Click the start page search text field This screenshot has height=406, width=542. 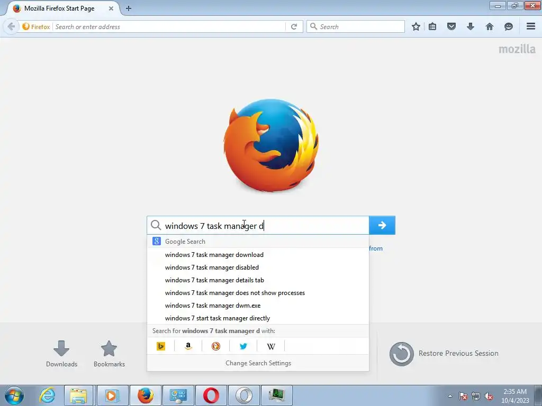[x=258, y=225]
